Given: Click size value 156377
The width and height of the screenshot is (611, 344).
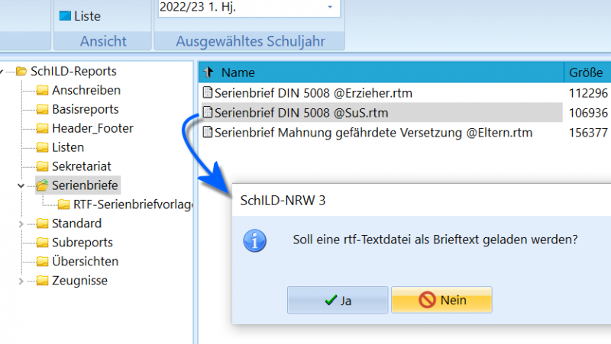Looking at the screenshot, I should click(588, 133).
